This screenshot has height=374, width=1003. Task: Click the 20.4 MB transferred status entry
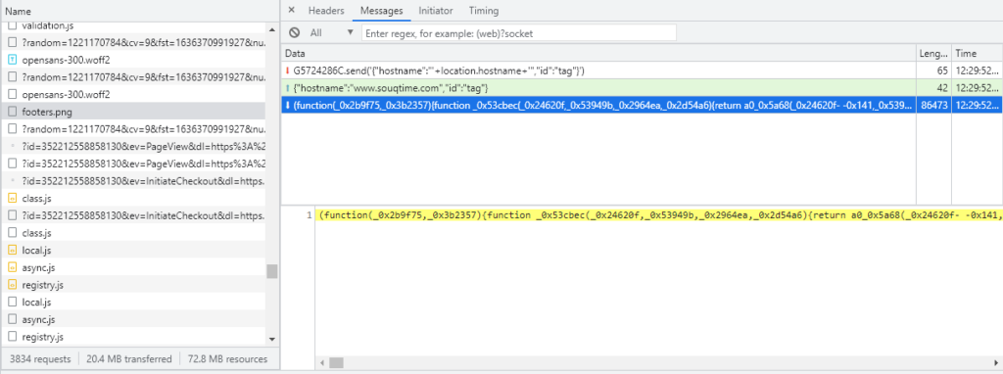click(x=129, y=359)
